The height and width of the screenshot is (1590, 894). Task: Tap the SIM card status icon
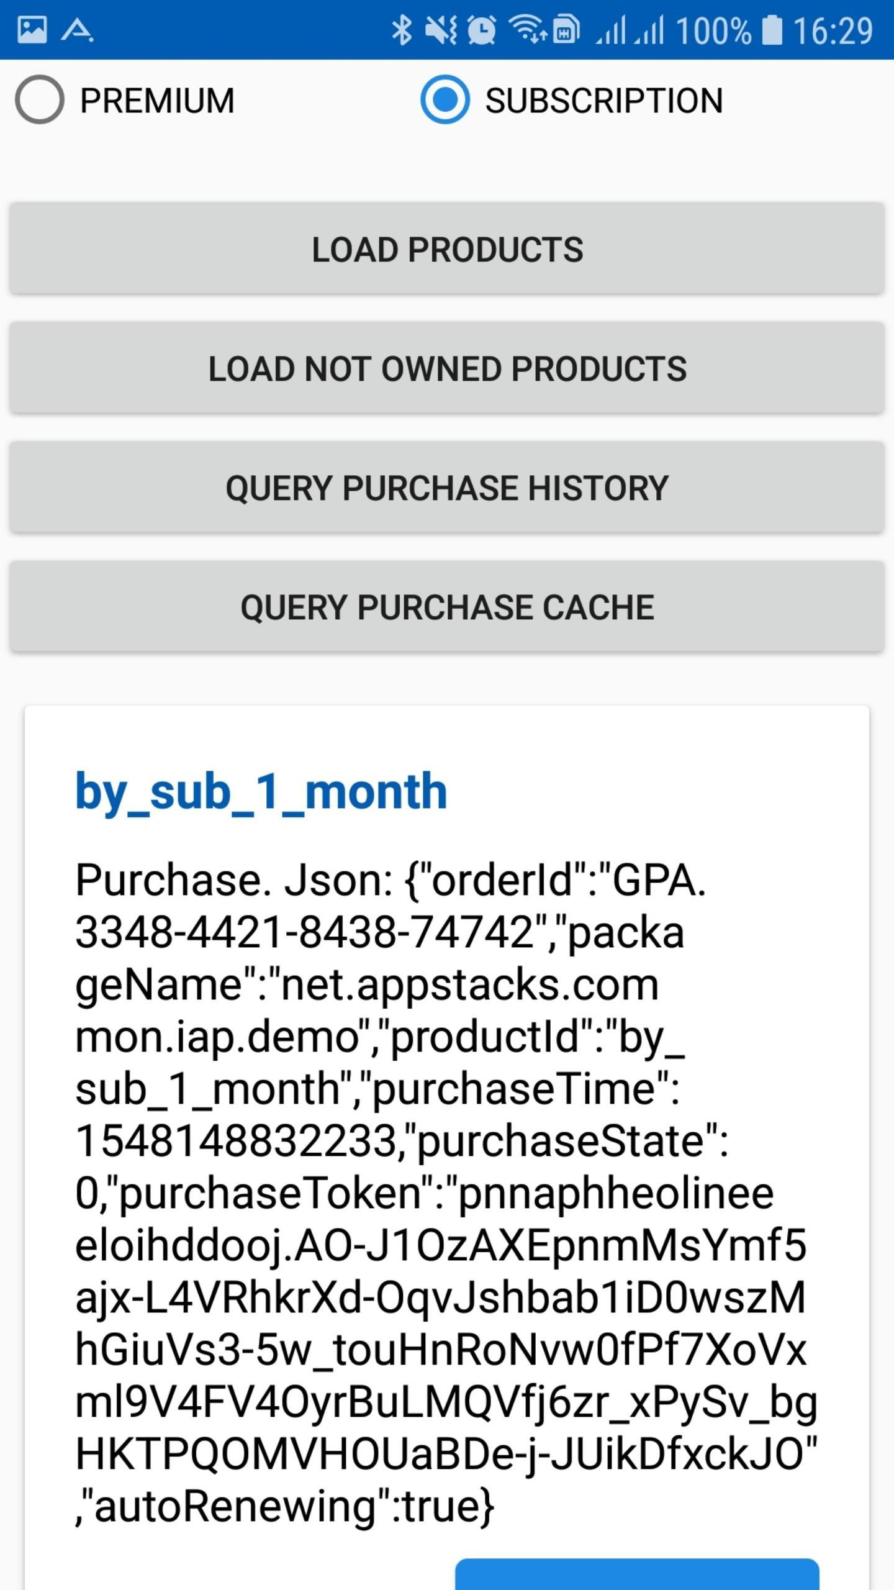point(567,30)
